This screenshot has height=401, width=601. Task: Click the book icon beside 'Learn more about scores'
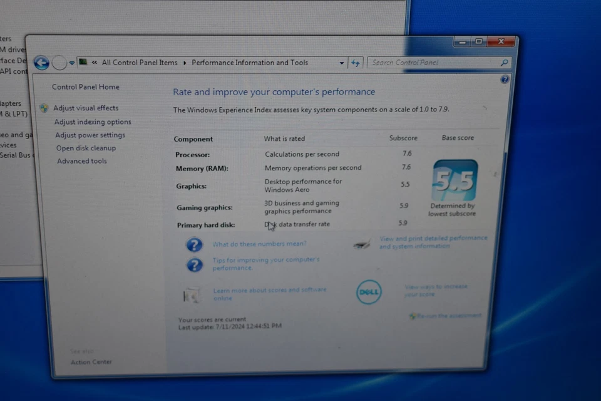point(193,294)
